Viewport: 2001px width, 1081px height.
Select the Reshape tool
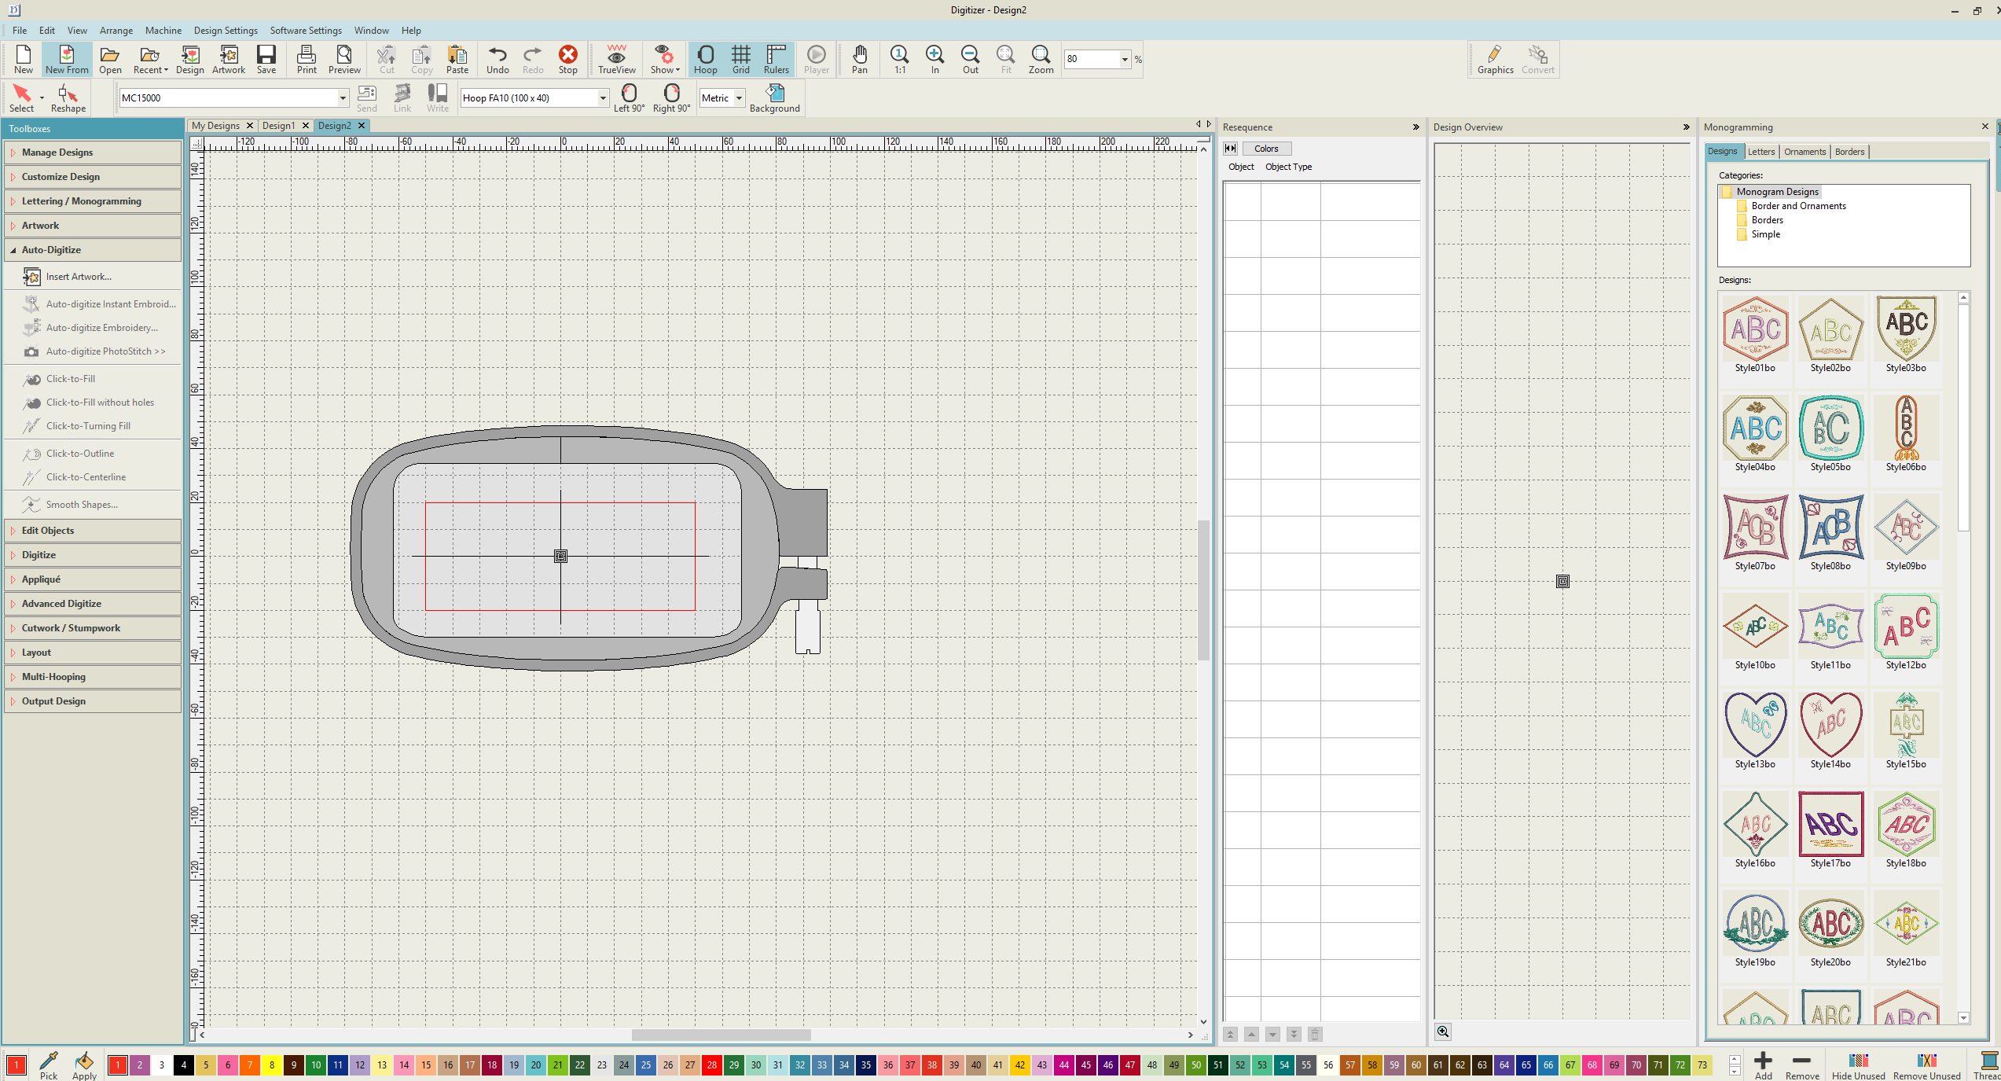[68, 98]
